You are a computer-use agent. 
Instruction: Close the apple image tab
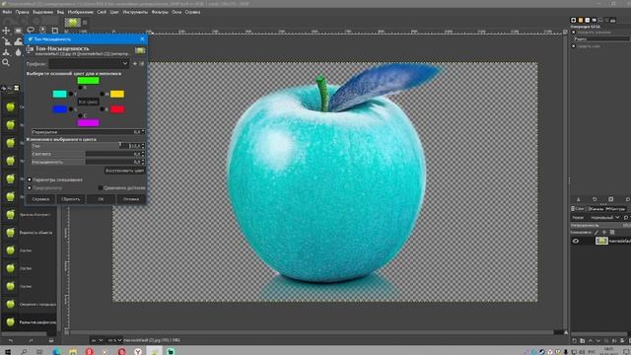tap(85, 23)
